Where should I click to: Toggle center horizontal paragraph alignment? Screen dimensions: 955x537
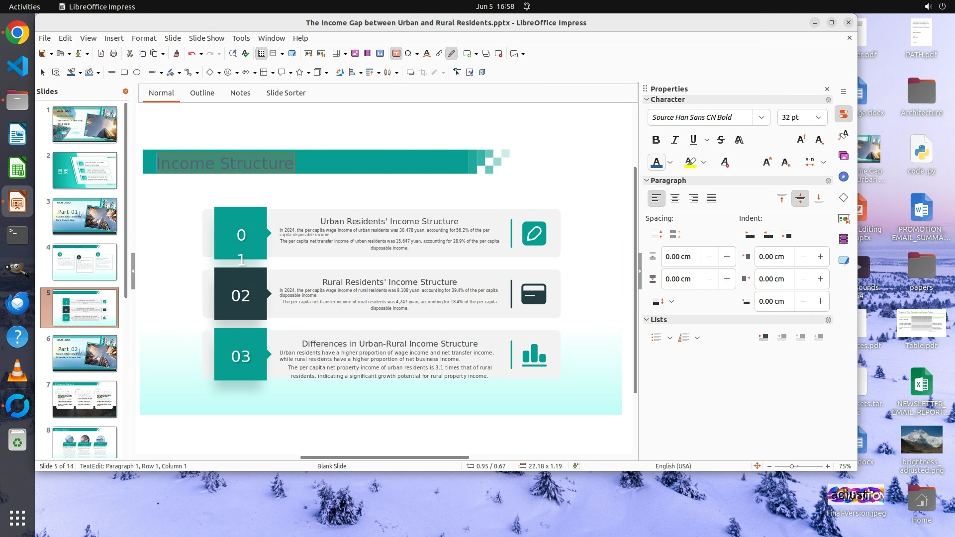(675, 199)
